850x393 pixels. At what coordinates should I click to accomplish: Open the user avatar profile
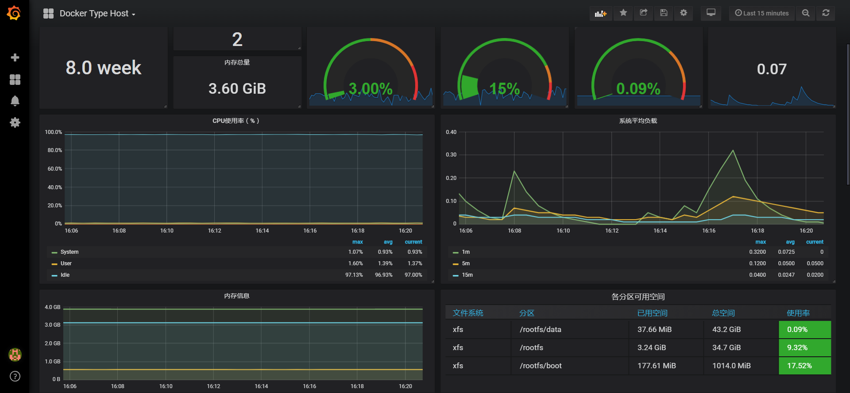[15, 355]
